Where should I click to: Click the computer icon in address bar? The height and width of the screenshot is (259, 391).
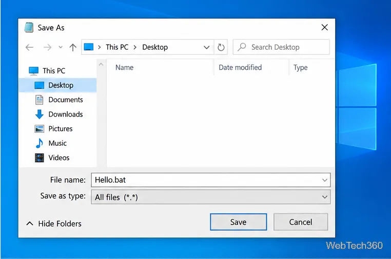click(89, 47)
